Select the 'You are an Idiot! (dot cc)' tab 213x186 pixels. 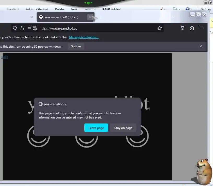(66, 17)
